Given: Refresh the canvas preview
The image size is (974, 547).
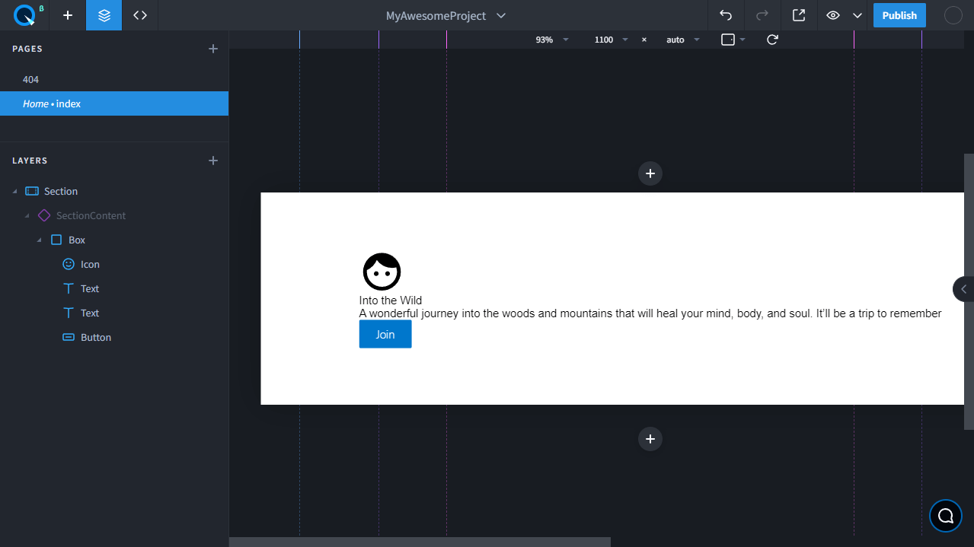Looking at the screenshot, I should pos(772,40).
